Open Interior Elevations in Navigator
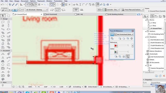Viewport: 166px width, 93px height. click(x=156, y=51)
